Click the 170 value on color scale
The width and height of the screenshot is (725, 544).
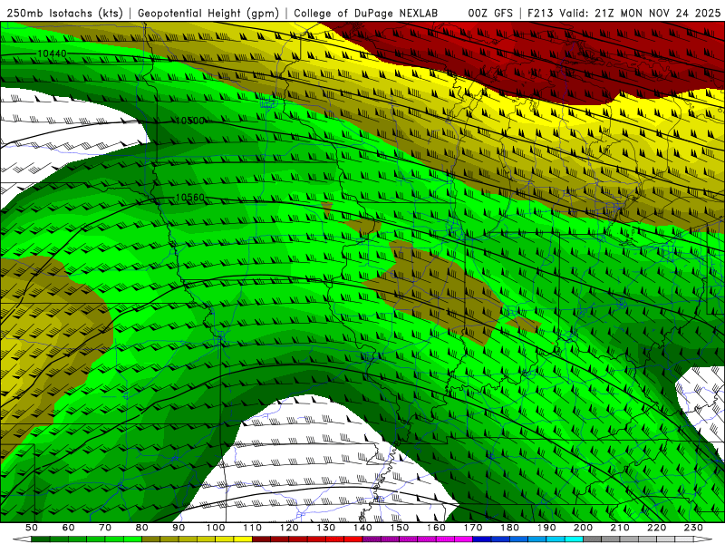[x=473, y=528]
